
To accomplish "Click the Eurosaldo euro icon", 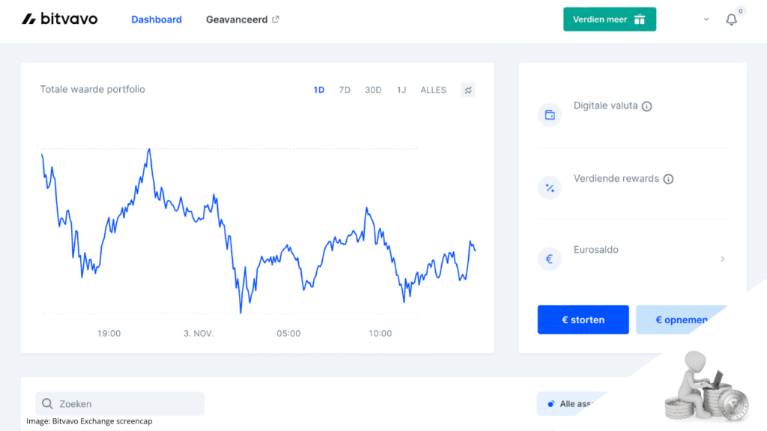I will coord(550,258).
